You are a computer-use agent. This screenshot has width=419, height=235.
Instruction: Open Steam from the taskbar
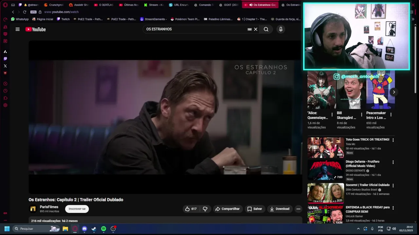pyautogui.click(x=94, y=229)
